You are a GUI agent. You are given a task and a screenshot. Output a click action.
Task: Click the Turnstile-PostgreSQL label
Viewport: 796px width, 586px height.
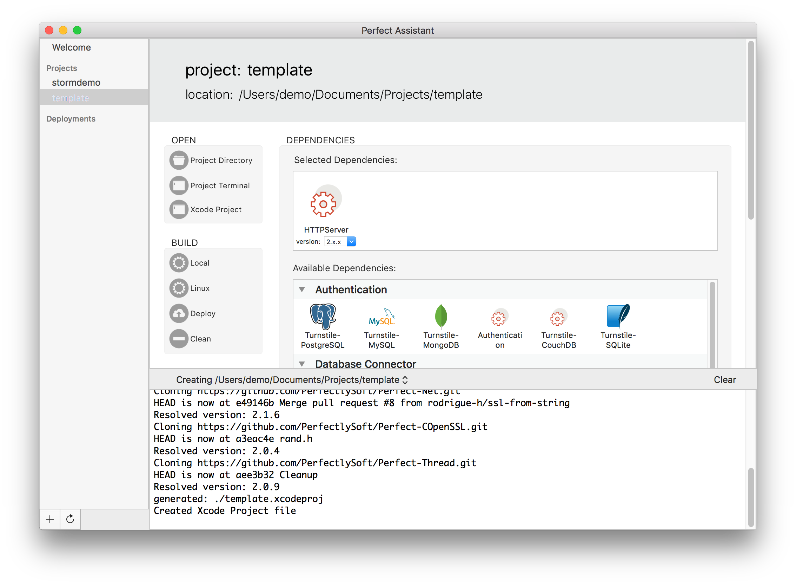coord(323,340)
